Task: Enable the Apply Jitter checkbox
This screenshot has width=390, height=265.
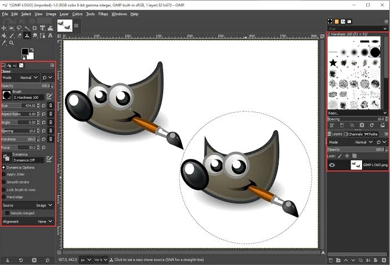Action: pos(3,174)
